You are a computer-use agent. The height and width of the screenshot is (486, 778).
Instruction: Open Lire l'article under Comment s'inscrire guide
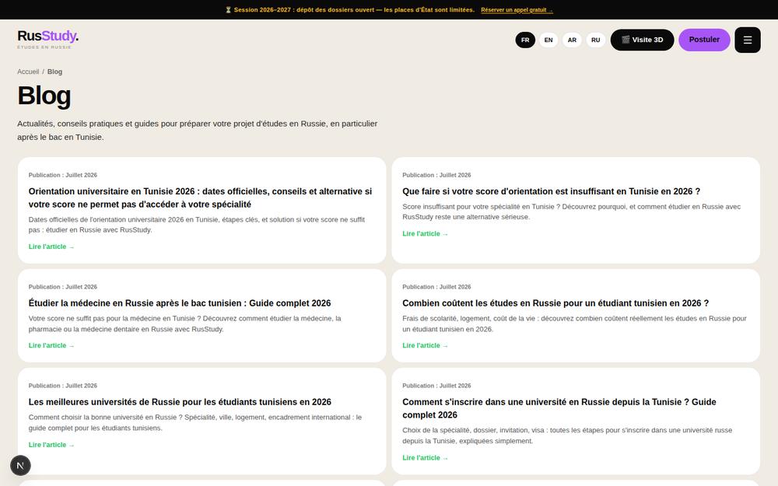click(426, 458)
